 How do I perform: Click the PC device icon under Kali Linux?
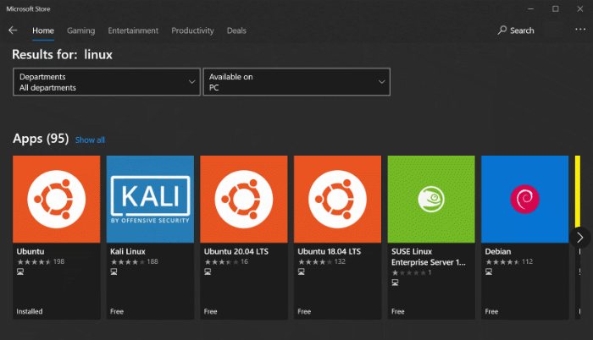114,271
